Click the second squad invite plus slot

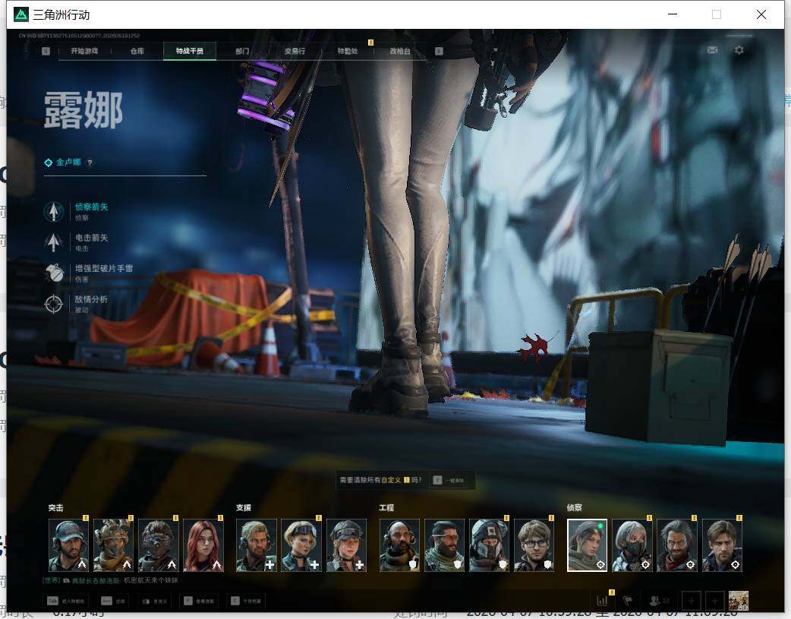click(x=715, y=601)
